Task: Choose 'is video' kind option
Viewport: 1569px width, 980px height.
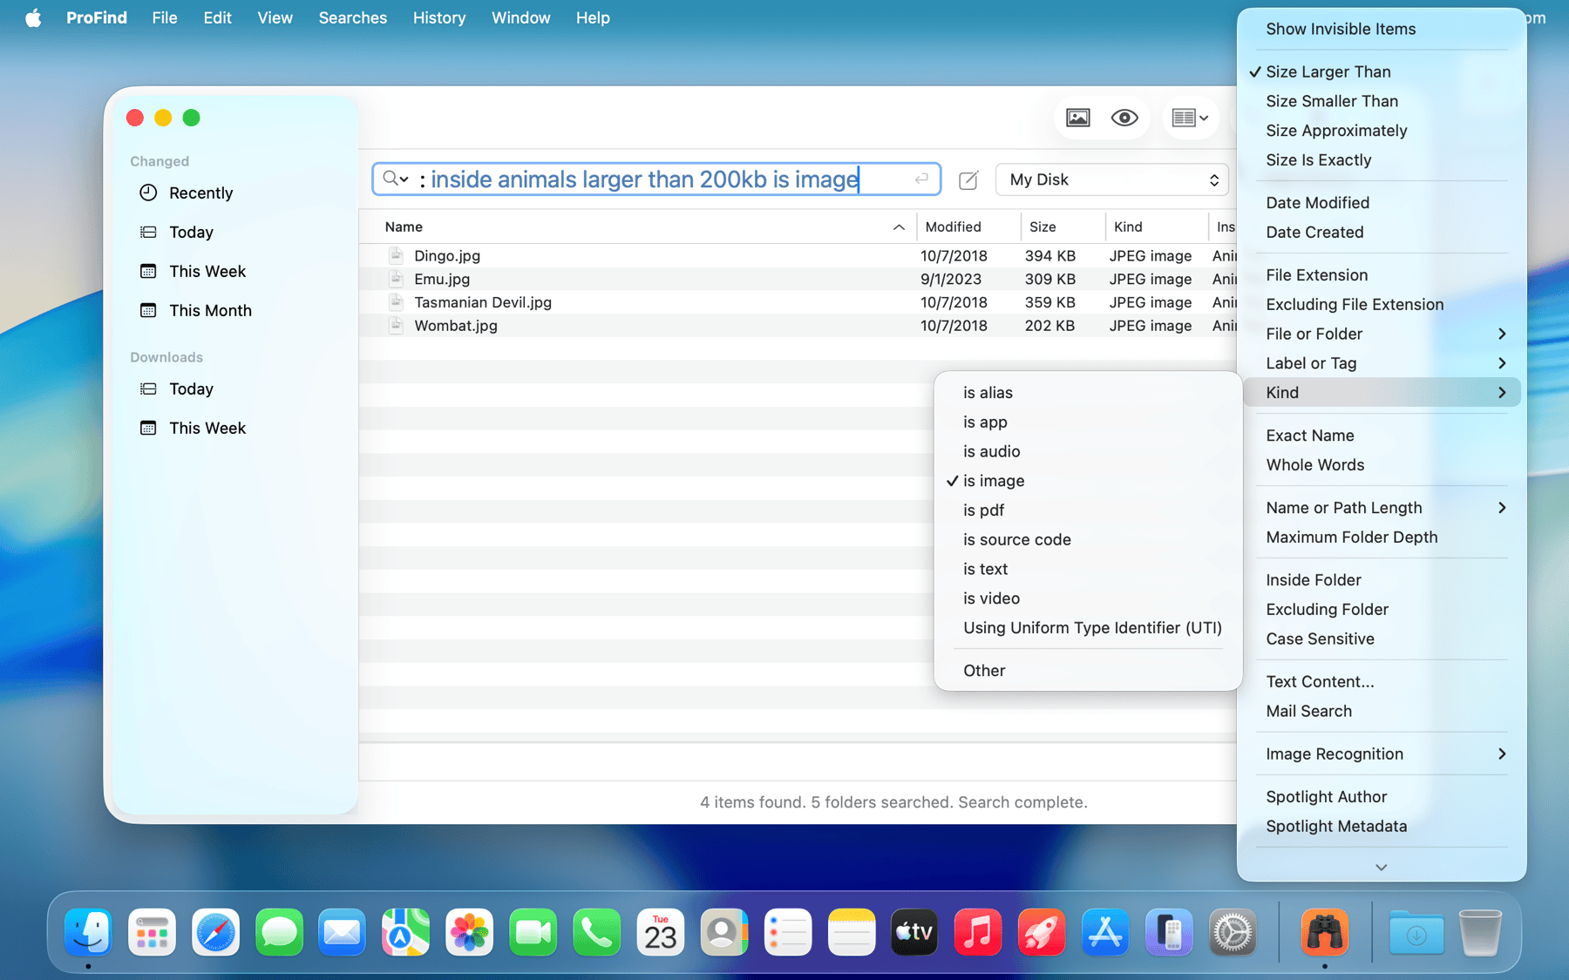Action: point(1088,598)
